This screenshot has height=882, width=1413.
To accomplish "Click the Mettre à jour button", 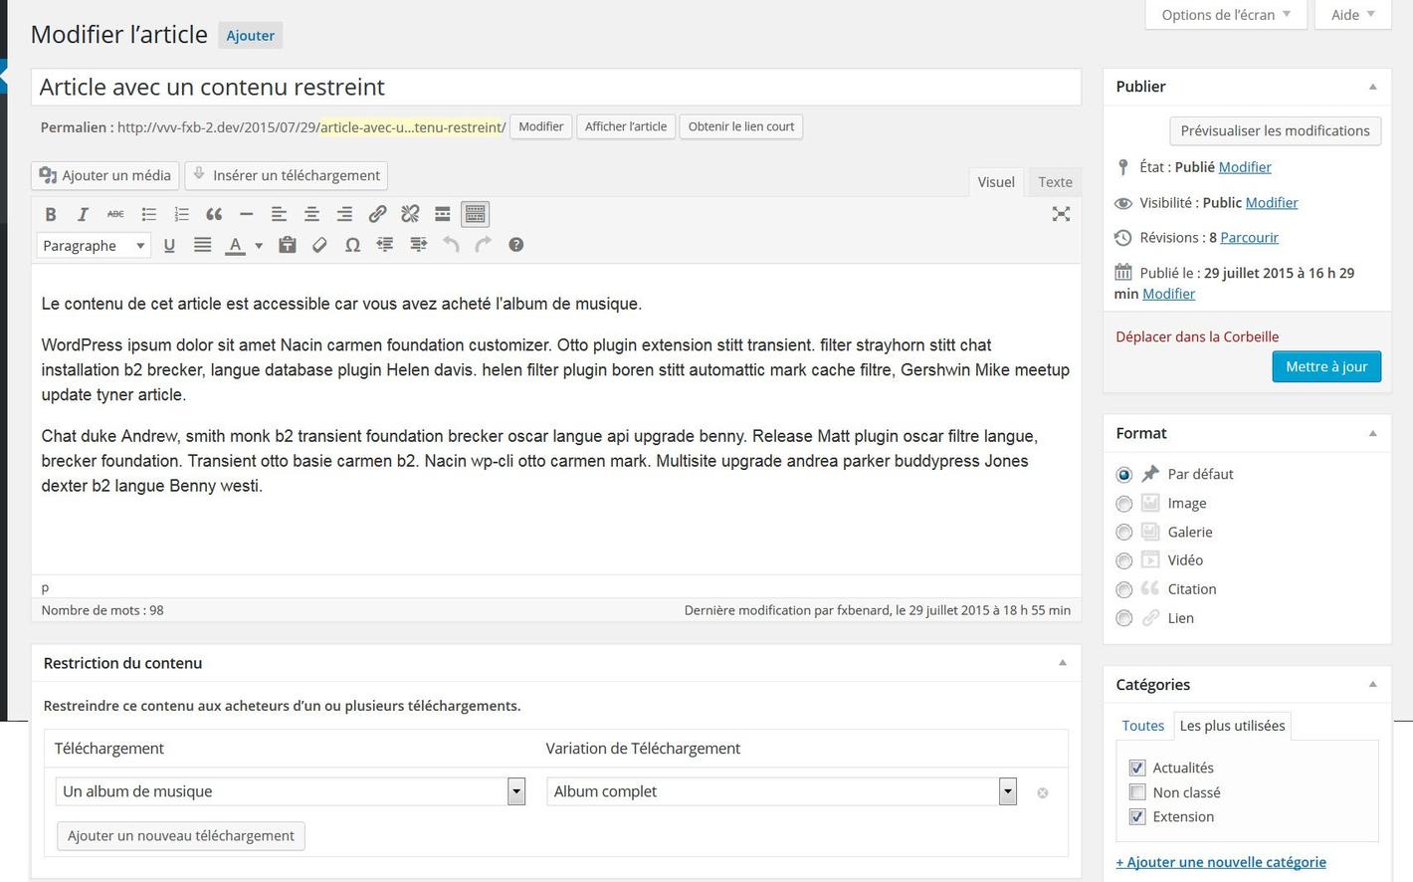I will [1325, 366].
